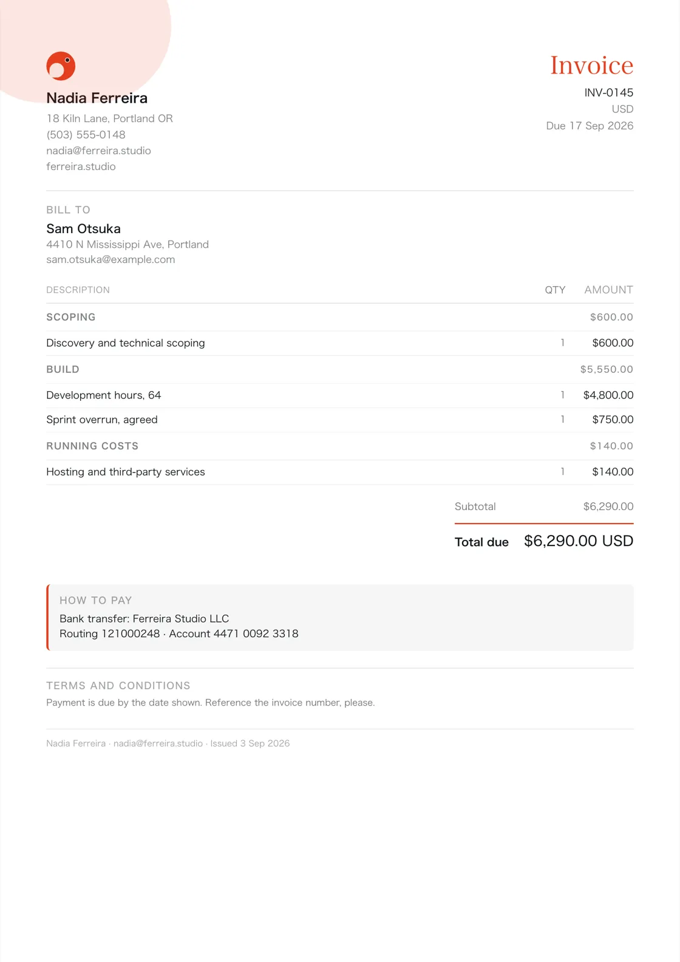This screenshot has width=680, height=962.
Task: Select the invoice number INV-0145
Action: [x=608, y=92]
